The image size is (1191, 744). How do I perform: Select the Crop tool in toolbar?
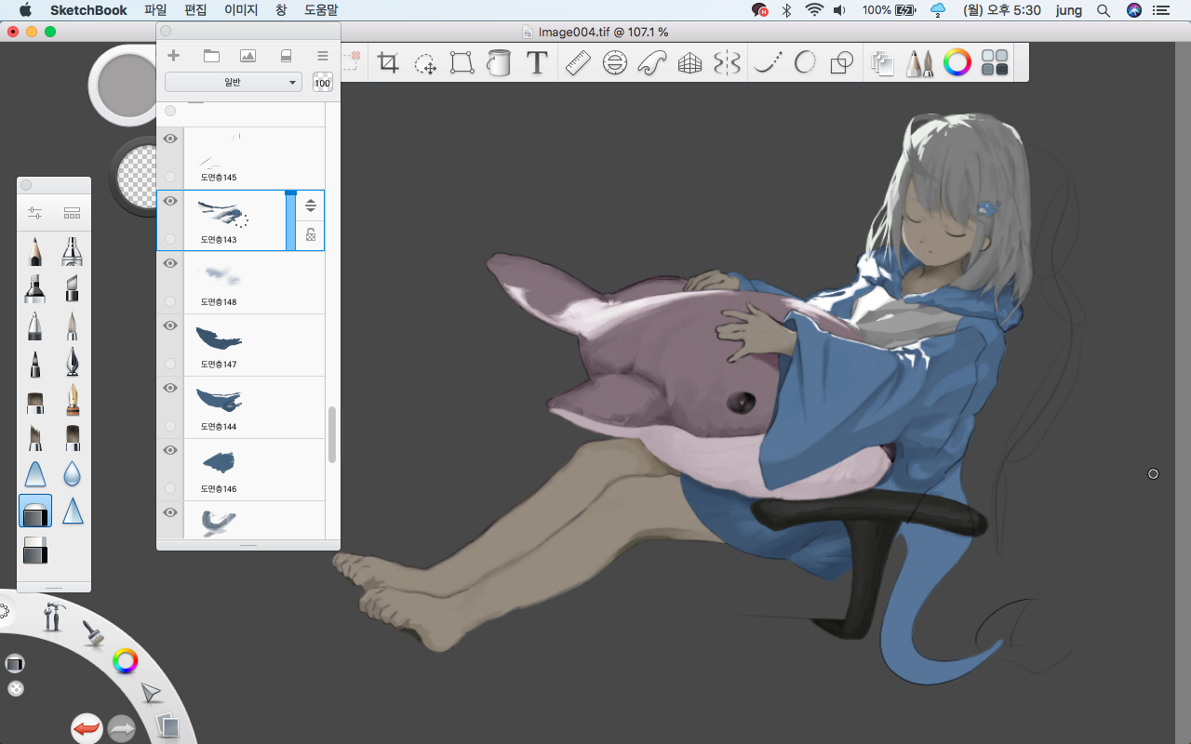click(388, 63)
